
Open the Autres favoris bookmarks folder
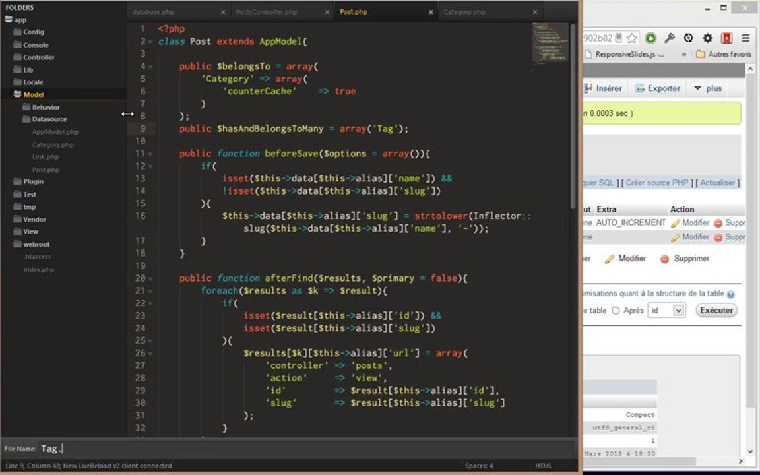point(723,54)
